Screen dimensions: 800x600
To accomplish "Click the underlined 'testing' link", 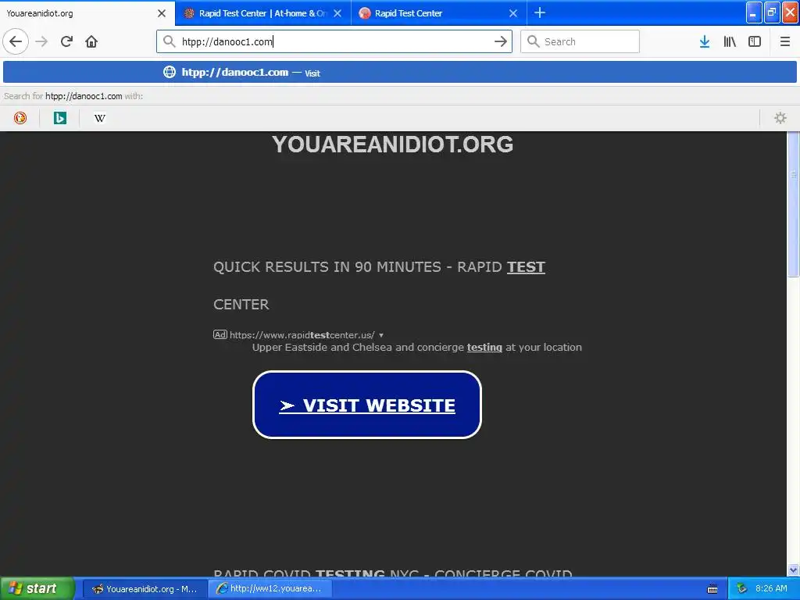I will 484,348.
